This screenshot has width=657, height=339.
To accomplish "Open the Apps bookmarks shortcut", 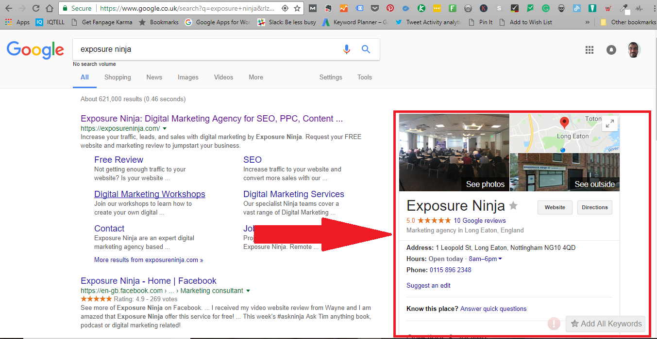I will pyautogui.click(x=17, y=22).
